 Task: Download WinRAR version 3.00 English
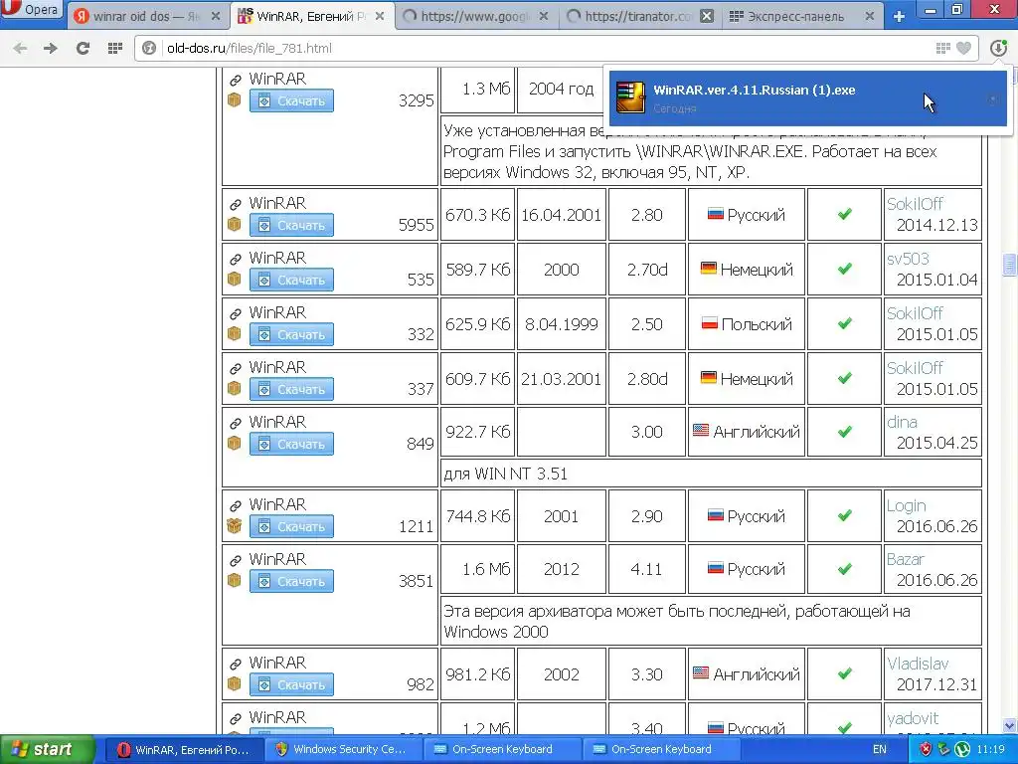(x=291, y=444)
